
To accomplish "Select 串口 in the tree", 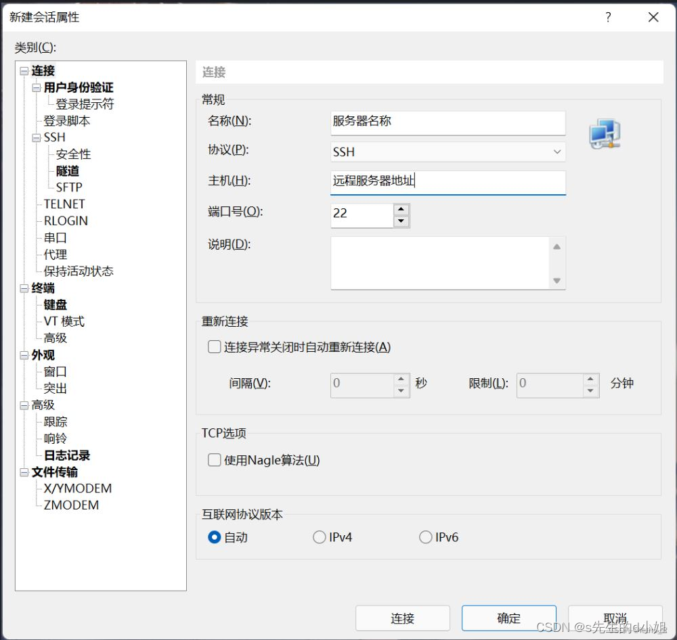I will click(56, 237).
